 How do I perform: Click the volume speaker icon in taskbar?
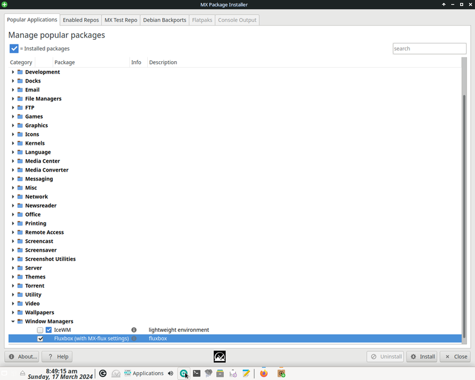click(x=170, y=373)
